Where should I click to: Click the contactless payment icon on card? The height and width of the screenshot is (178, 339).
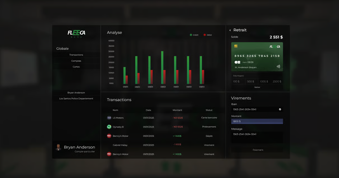point(278,67)
